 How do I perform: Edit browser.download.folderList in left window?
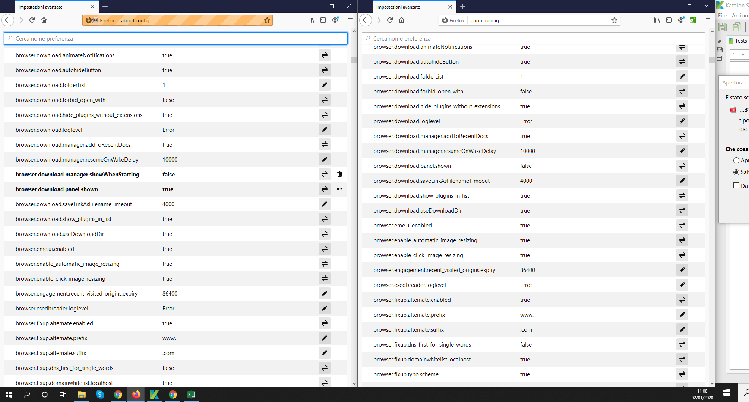click(325, 85)
